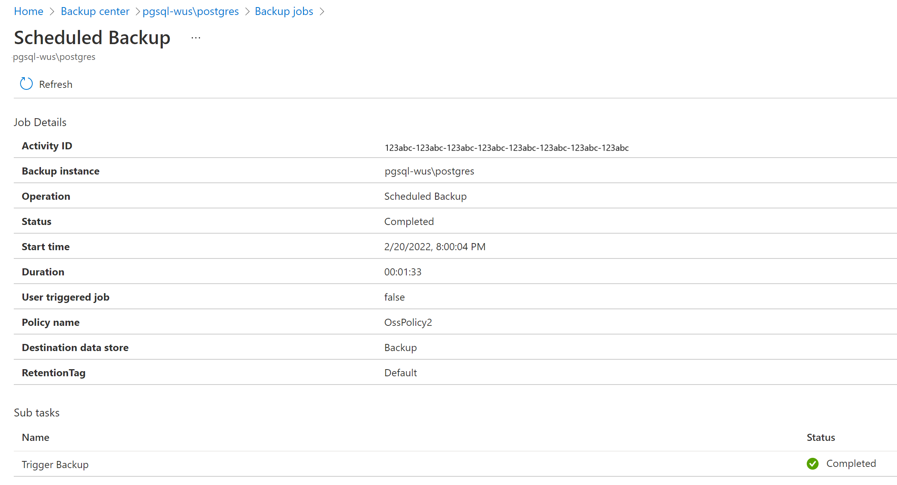Click the Policy name label
Screen dimensions: 897x485
click(x=50, y=322)
